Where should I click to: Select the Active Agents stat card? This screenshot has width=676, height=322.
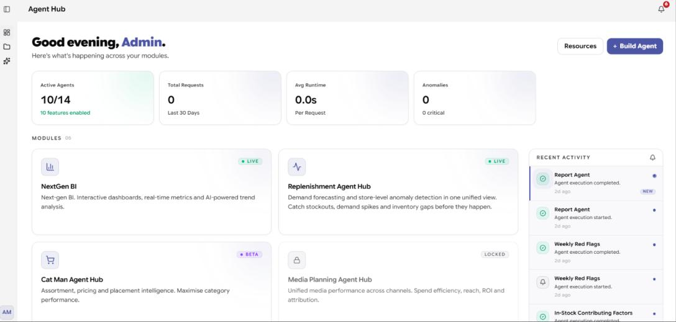93,98
